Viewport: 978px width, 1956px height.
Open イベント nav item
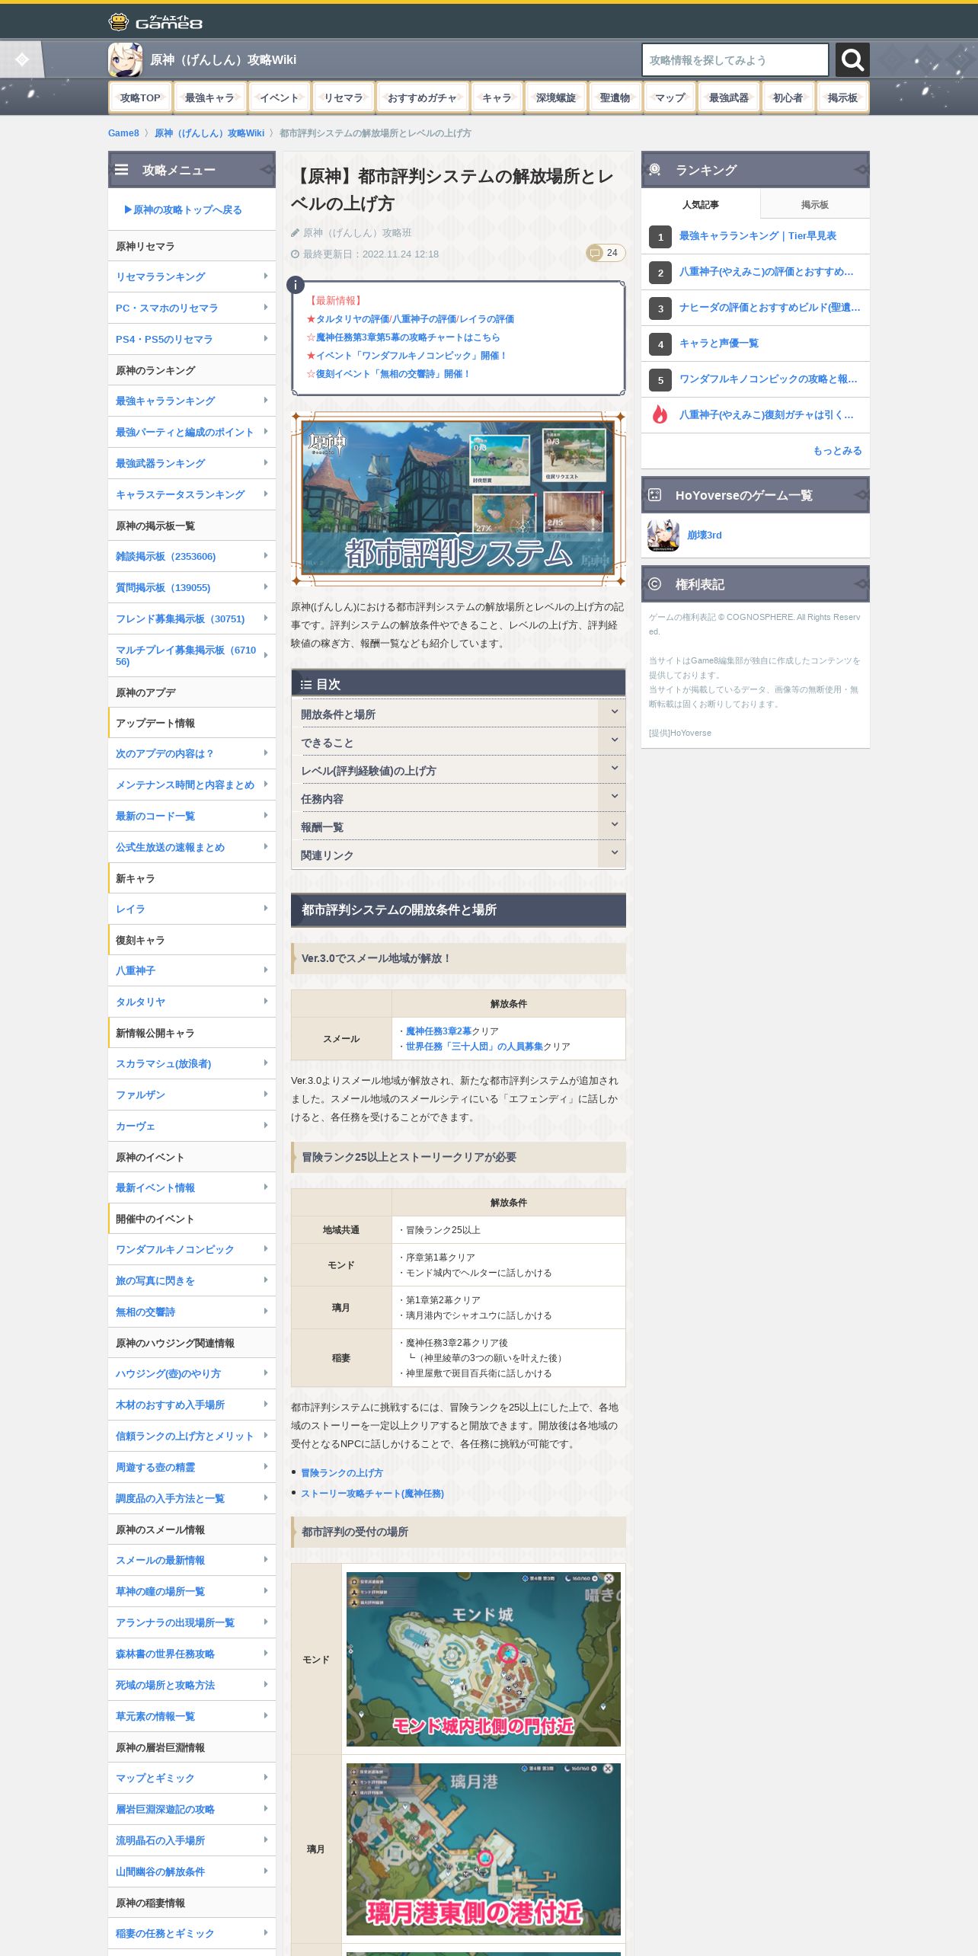click(x=280, y=97)
